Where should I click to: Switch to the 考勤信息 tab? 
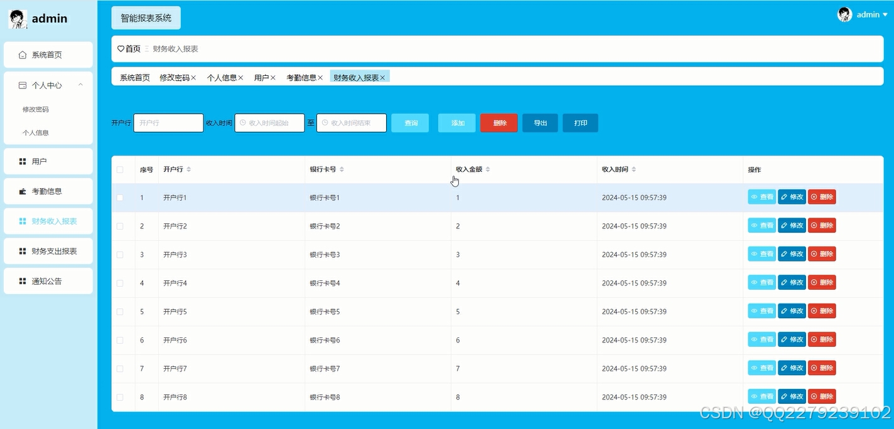coord(301,78)
